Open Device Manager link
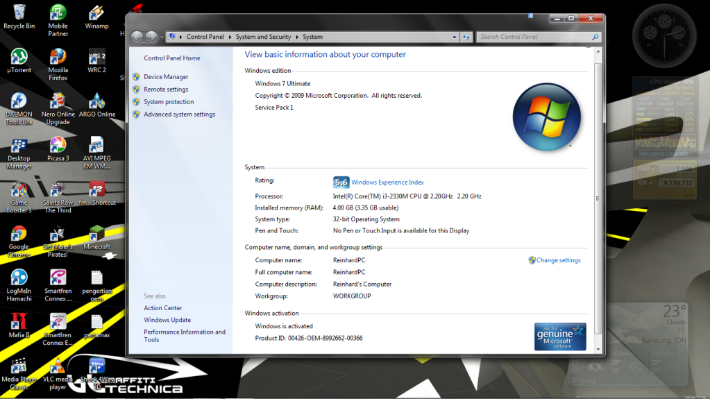Image resolution: width=710 pixels, height=399 pixels. [x=166, y=77]
